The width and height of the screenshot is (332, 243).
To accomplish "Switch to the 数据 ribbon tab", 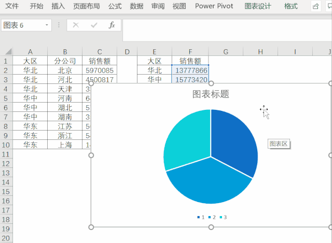I will tap(136, 6).
